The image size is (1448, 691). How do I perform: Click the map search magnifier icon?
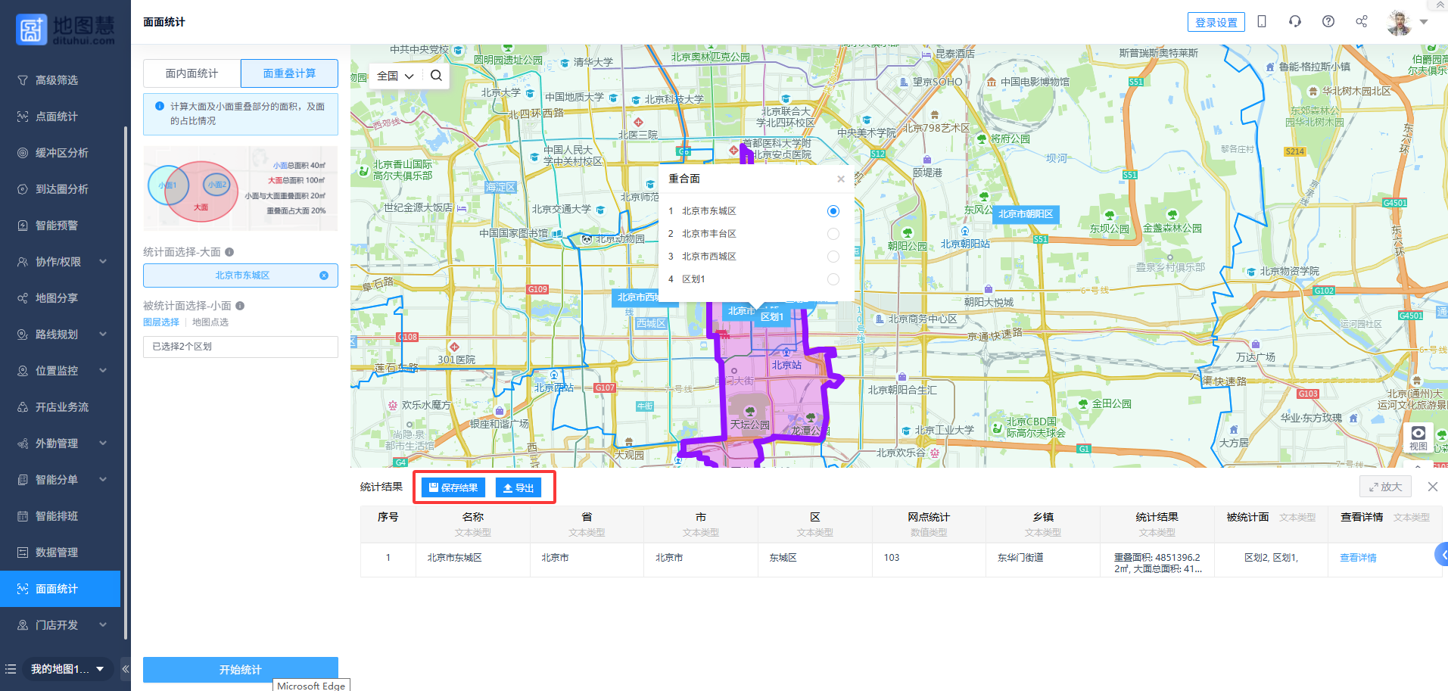[x=436, y=76]
